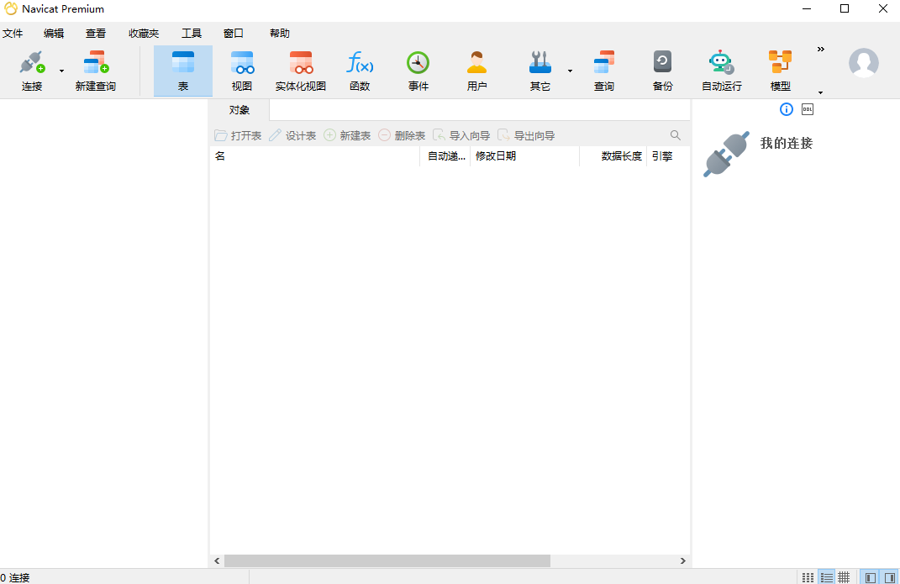
Task: Expand the Others dropdown arrow
Action: [570, 71]
